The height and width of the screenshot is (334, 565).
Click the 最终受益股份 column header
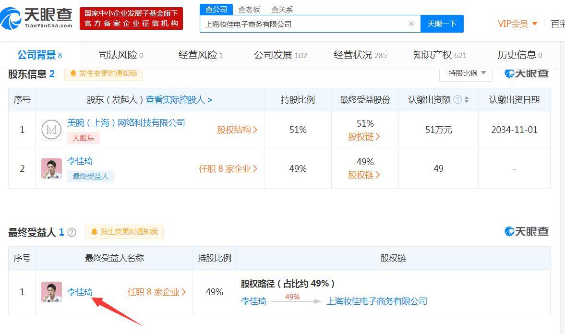[x=365, y=100]
